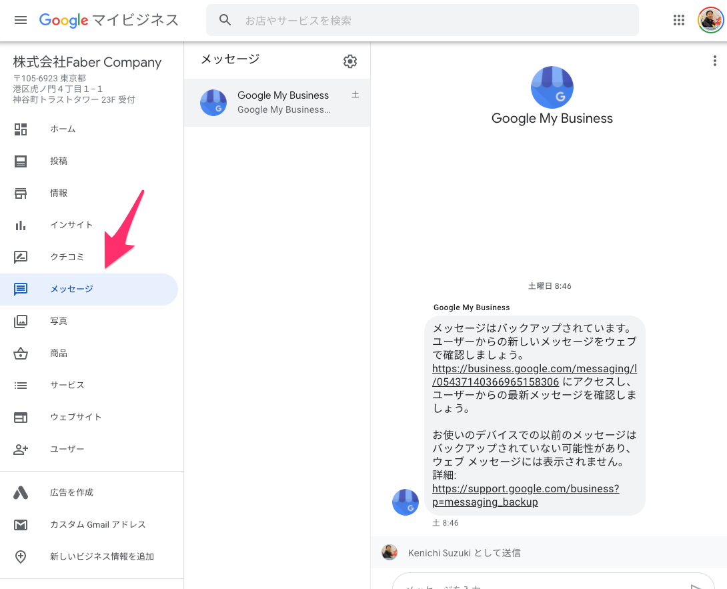727x589 pixels.
Task: Open the business.google.com/messaging link
Action: click(x=534, y=375)
